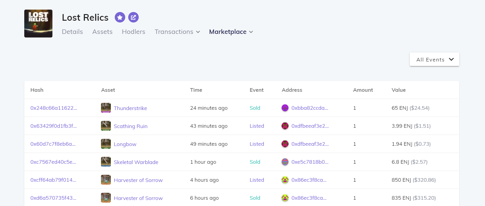Image resolution: width=485 pixels, height=206 pixels.
Task: Click the favorite star icon beside Lost Relics
Action: [x=120, y=17]
